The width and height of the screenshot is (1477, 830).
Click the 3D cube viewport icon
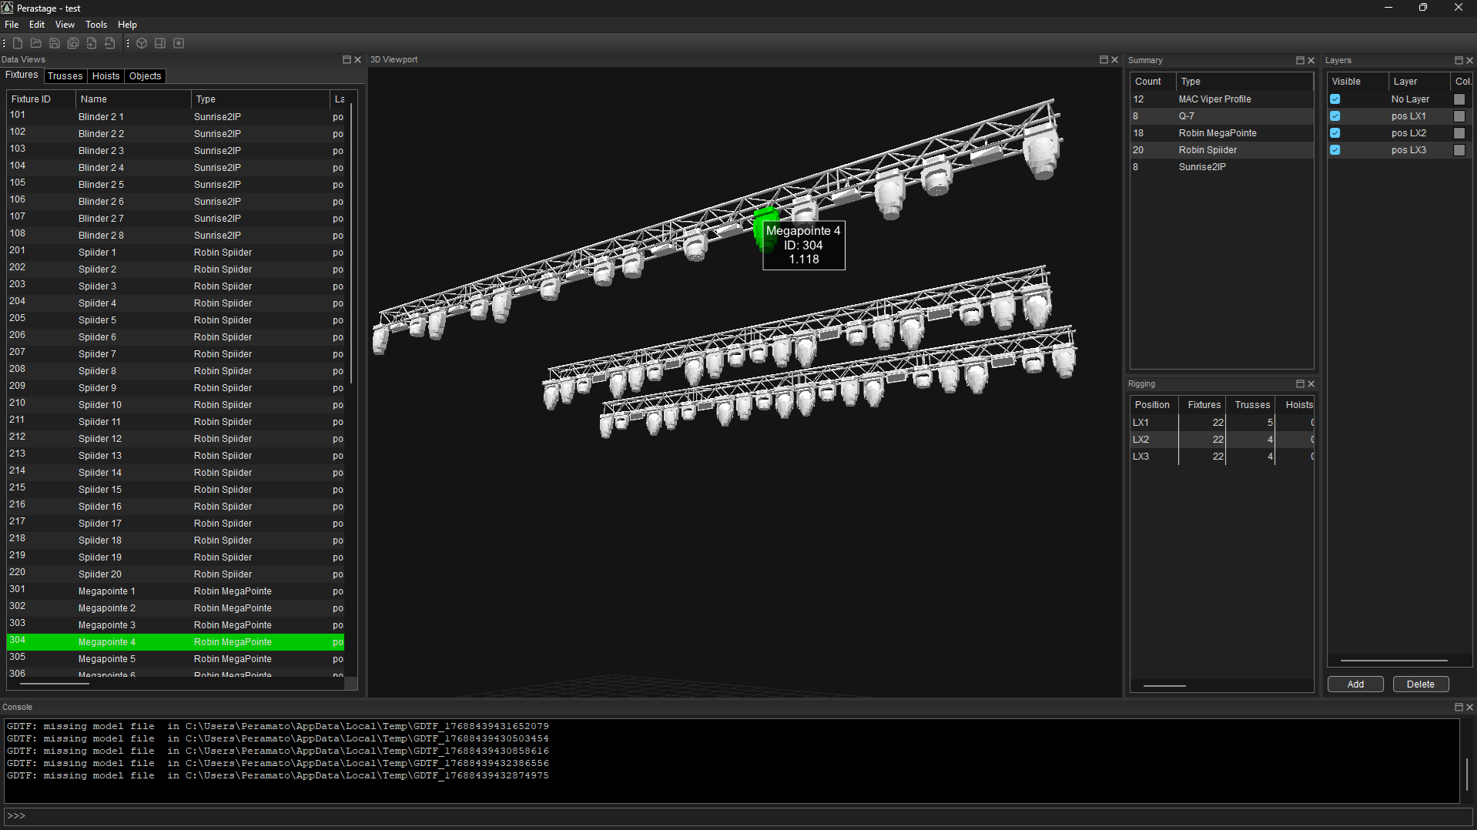point(142,43)
